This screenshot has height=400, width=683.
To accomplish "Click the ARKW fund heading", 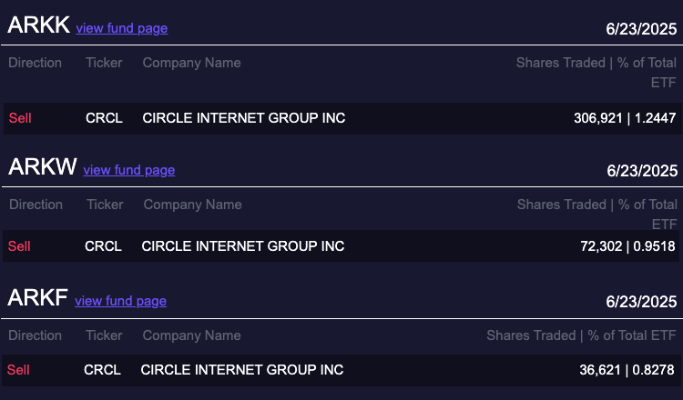I will tap(42, 167).
